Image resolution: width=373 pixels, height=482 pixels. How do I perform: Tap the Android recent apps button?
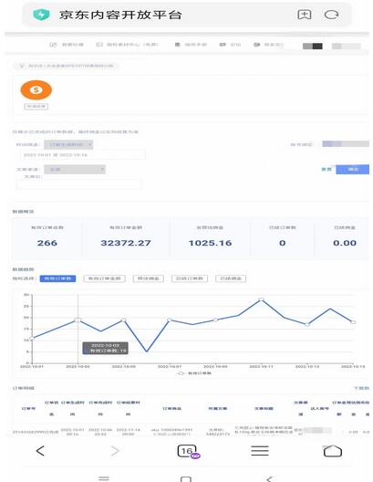click(104, 478)
